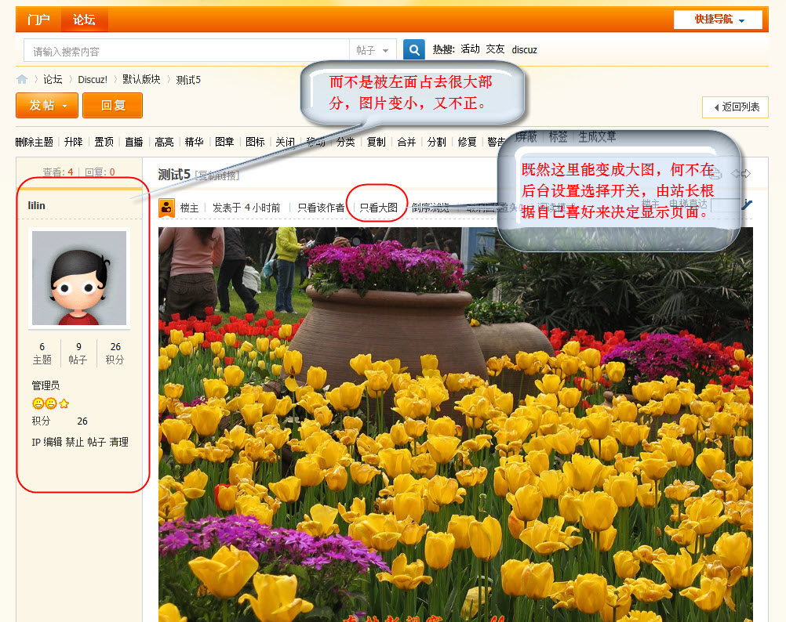Click the 回复 button
Viewport: 786px width, 622px height.
(113, 106)
